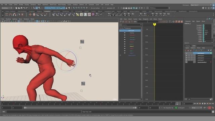This screenshot has height=121, width=215.
Task: Click the Undo arrow icon
Action: coord(24,8)
